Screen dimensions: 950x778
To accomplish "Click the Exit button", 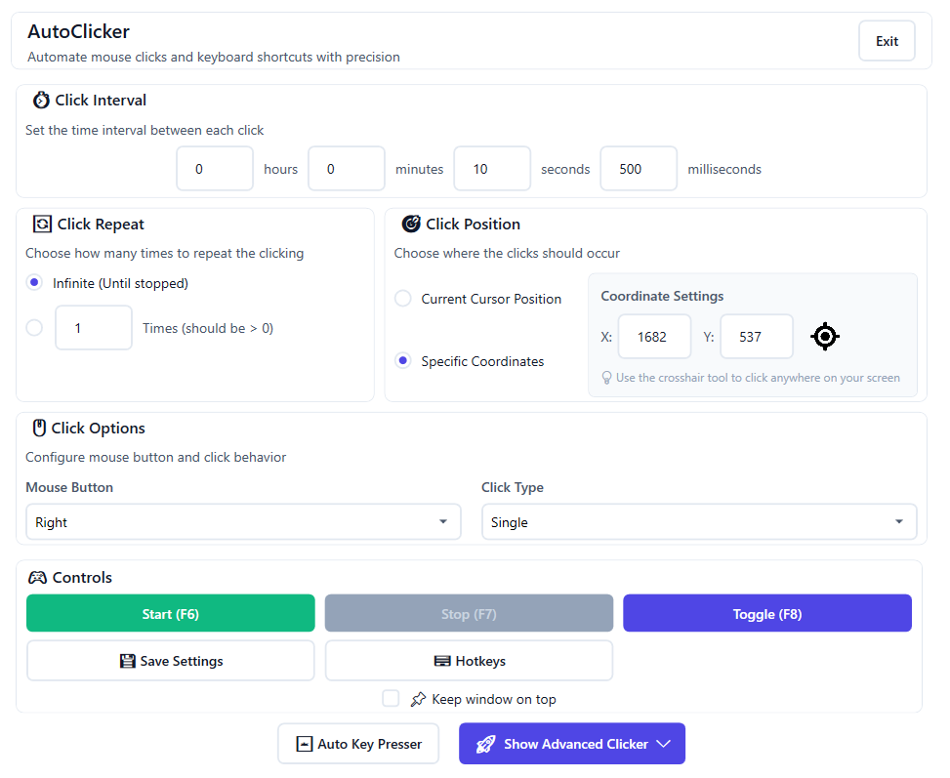I will coord(886,41).
